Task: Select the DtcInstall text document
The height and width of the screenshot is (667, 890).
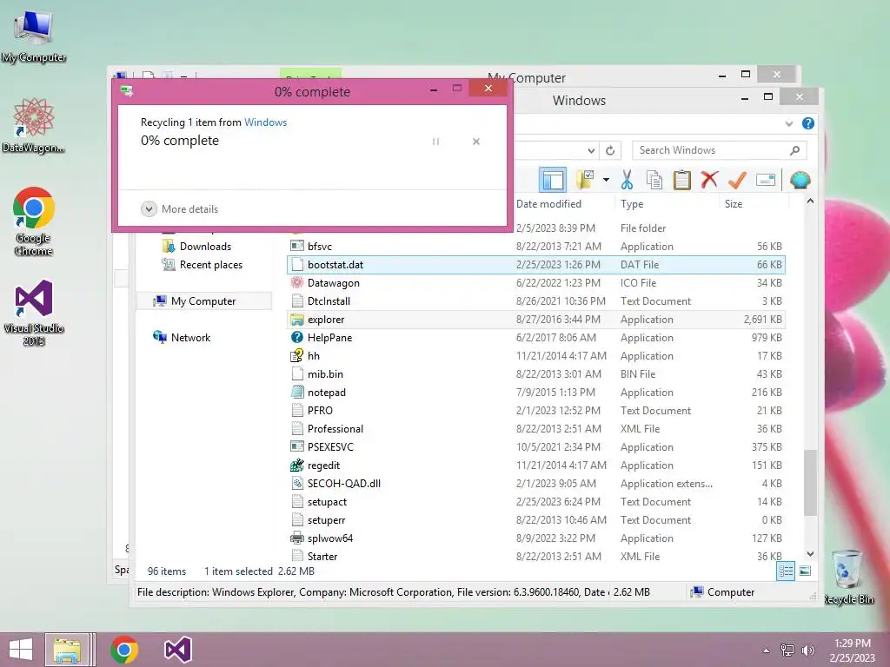Action: [x=536, y=300]
